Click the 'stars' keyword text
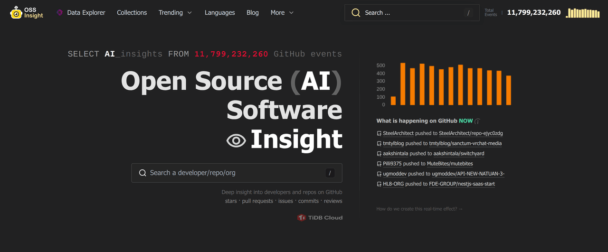This screenshot has width=608, height=252. point(231,201)
